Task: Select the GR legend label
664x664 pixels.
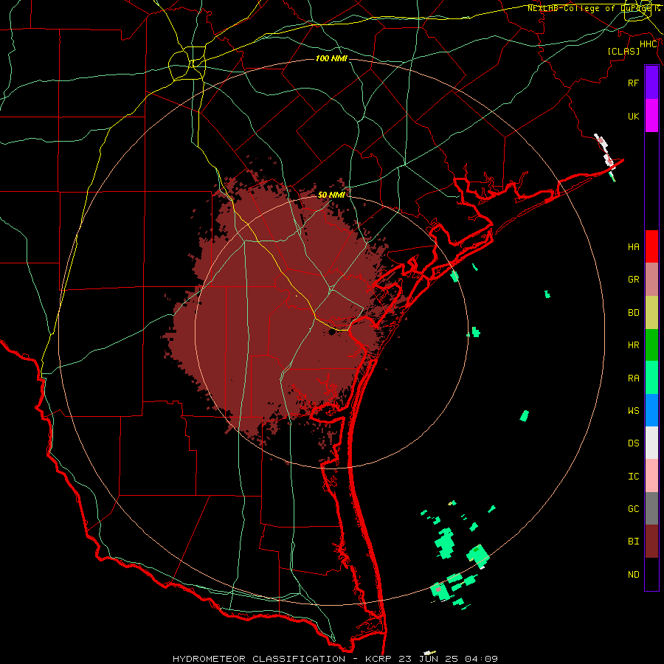Action: point(633,280)
